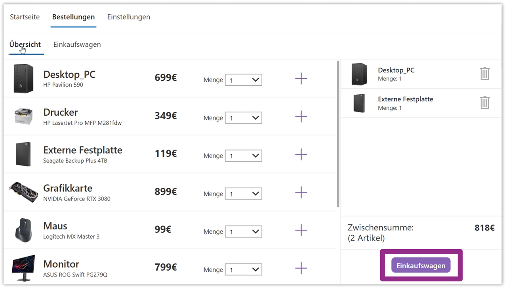Switch to Einkaufswagen sub-tab
The height and width of the screenshot is (288, 507).
77,44
